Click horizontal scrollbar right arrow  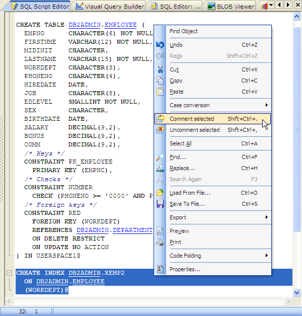(288, 301)
